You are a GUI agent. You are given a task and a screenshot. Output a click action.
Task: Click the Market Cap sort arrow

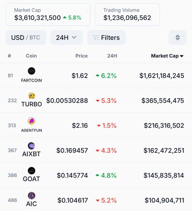(x=182, y=56)
